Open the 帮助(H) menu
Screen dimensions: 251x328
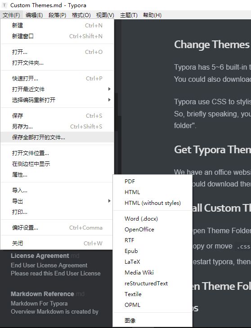[152, 15]
